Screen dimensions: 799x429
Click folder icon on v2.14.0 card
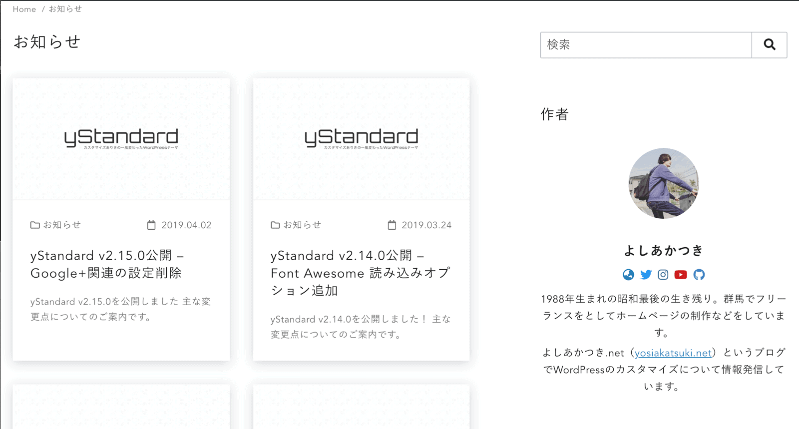pos(275,225)
